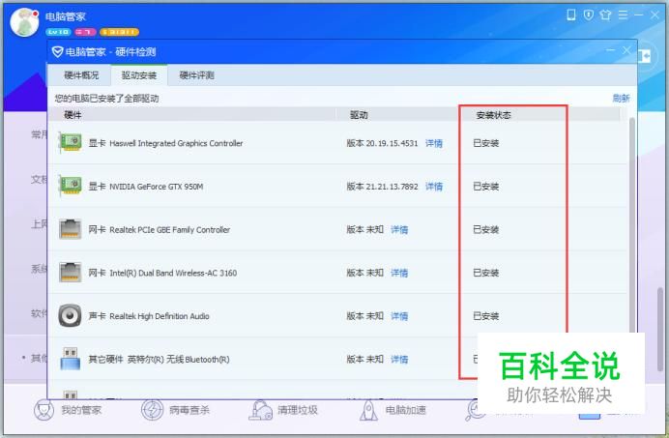Click the Realtek PCIe GBE network card icon
The width and height of the screenshot is (669, 438).
71,229
